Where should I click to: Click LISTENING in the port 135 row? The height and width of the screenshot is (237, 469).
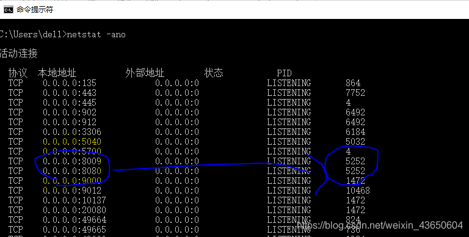289,83
